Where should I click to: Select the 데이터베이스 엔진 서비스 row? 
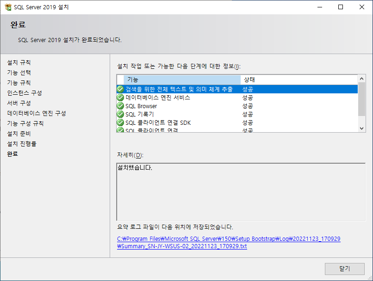pyautogui.click(x=237, y=98)
